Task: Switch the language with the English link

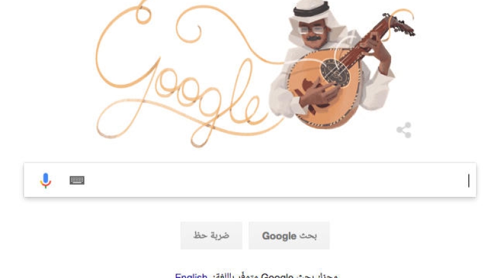Action: pyautogui.click(x=191, y=276)
